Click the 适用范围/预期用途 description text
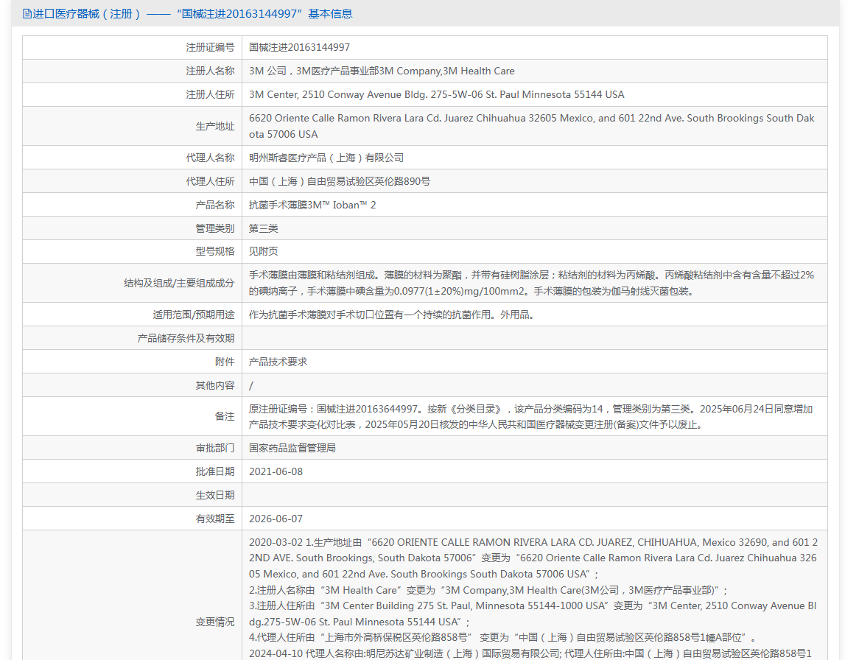 (391, 315)
